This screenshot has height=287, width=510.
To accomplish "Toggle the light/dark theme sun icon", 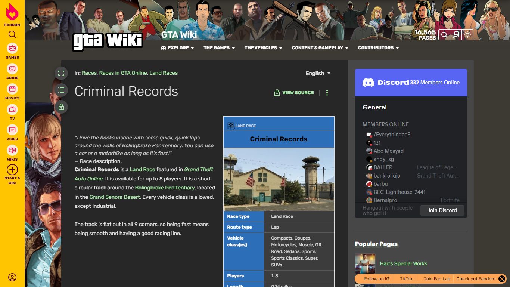I will tap(467, 35).
